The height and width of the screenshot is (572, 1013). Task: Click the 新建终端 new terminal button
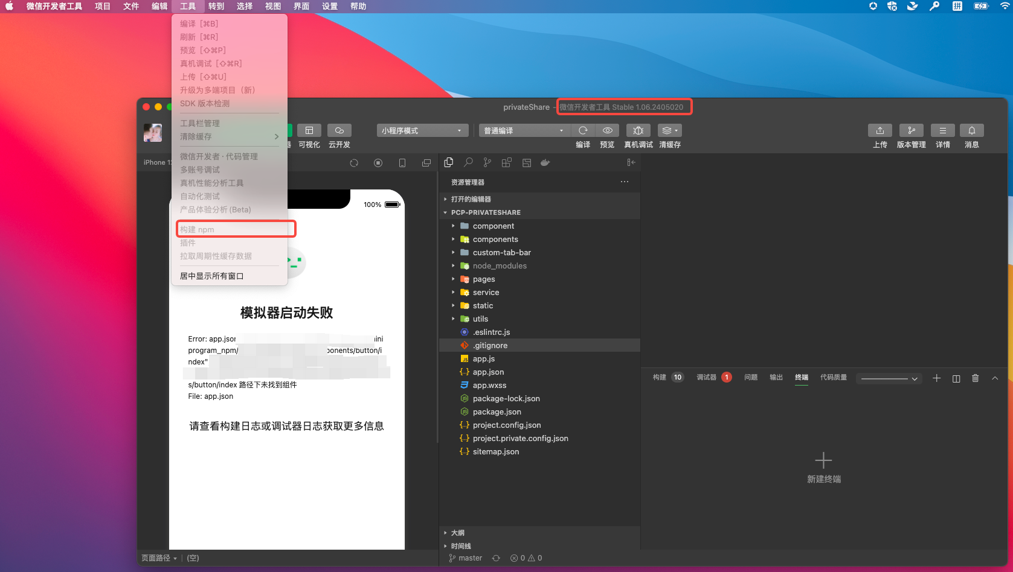click(824, 468)
